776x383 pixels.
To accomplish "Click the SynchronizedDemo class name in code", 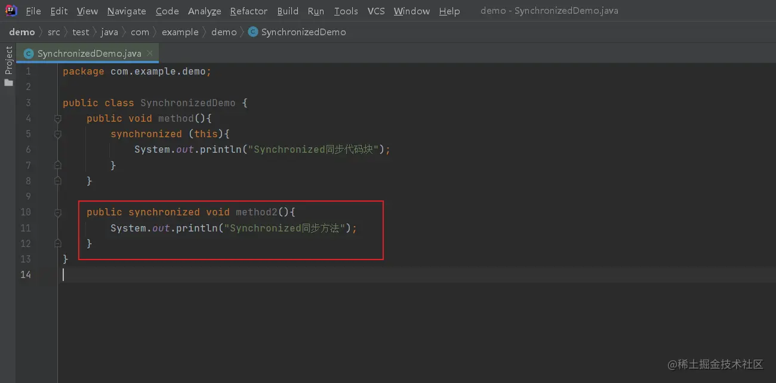I will (188, 103).
